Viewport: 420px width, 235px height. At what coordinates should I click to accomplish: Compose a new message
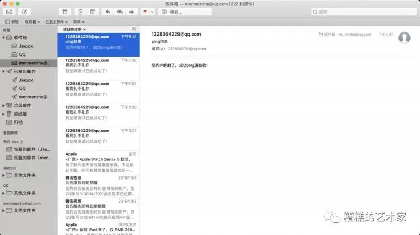[24, 12]
